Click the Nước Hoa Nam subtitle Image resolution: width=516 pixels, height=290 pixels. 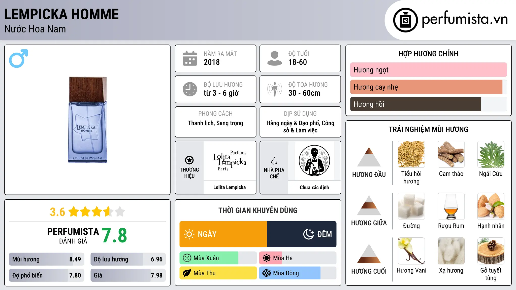[35, 29]
